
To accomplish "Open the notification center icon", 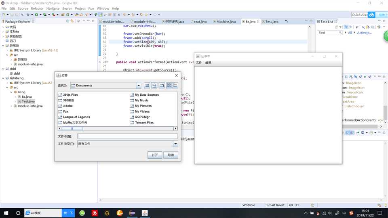I will click(x=380, y=213).
